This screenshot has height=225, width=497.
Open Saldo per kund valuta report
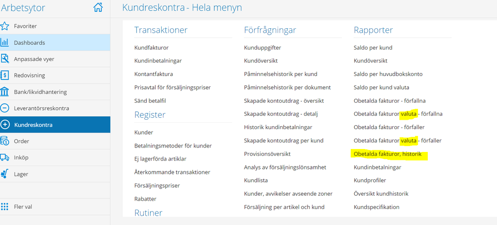tap(381, 87)
